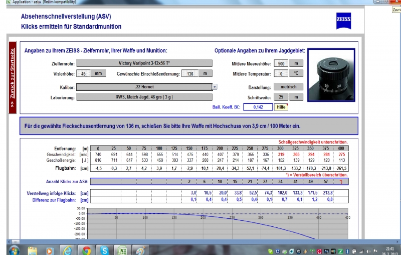
Task: Toggle Darstellung metrisch setting
Action: (288, 87)
